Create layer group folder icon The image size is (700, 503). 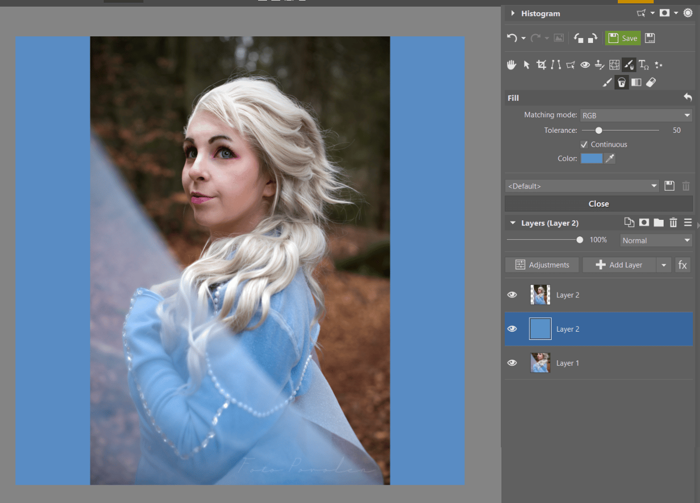(x=659, y=223)
